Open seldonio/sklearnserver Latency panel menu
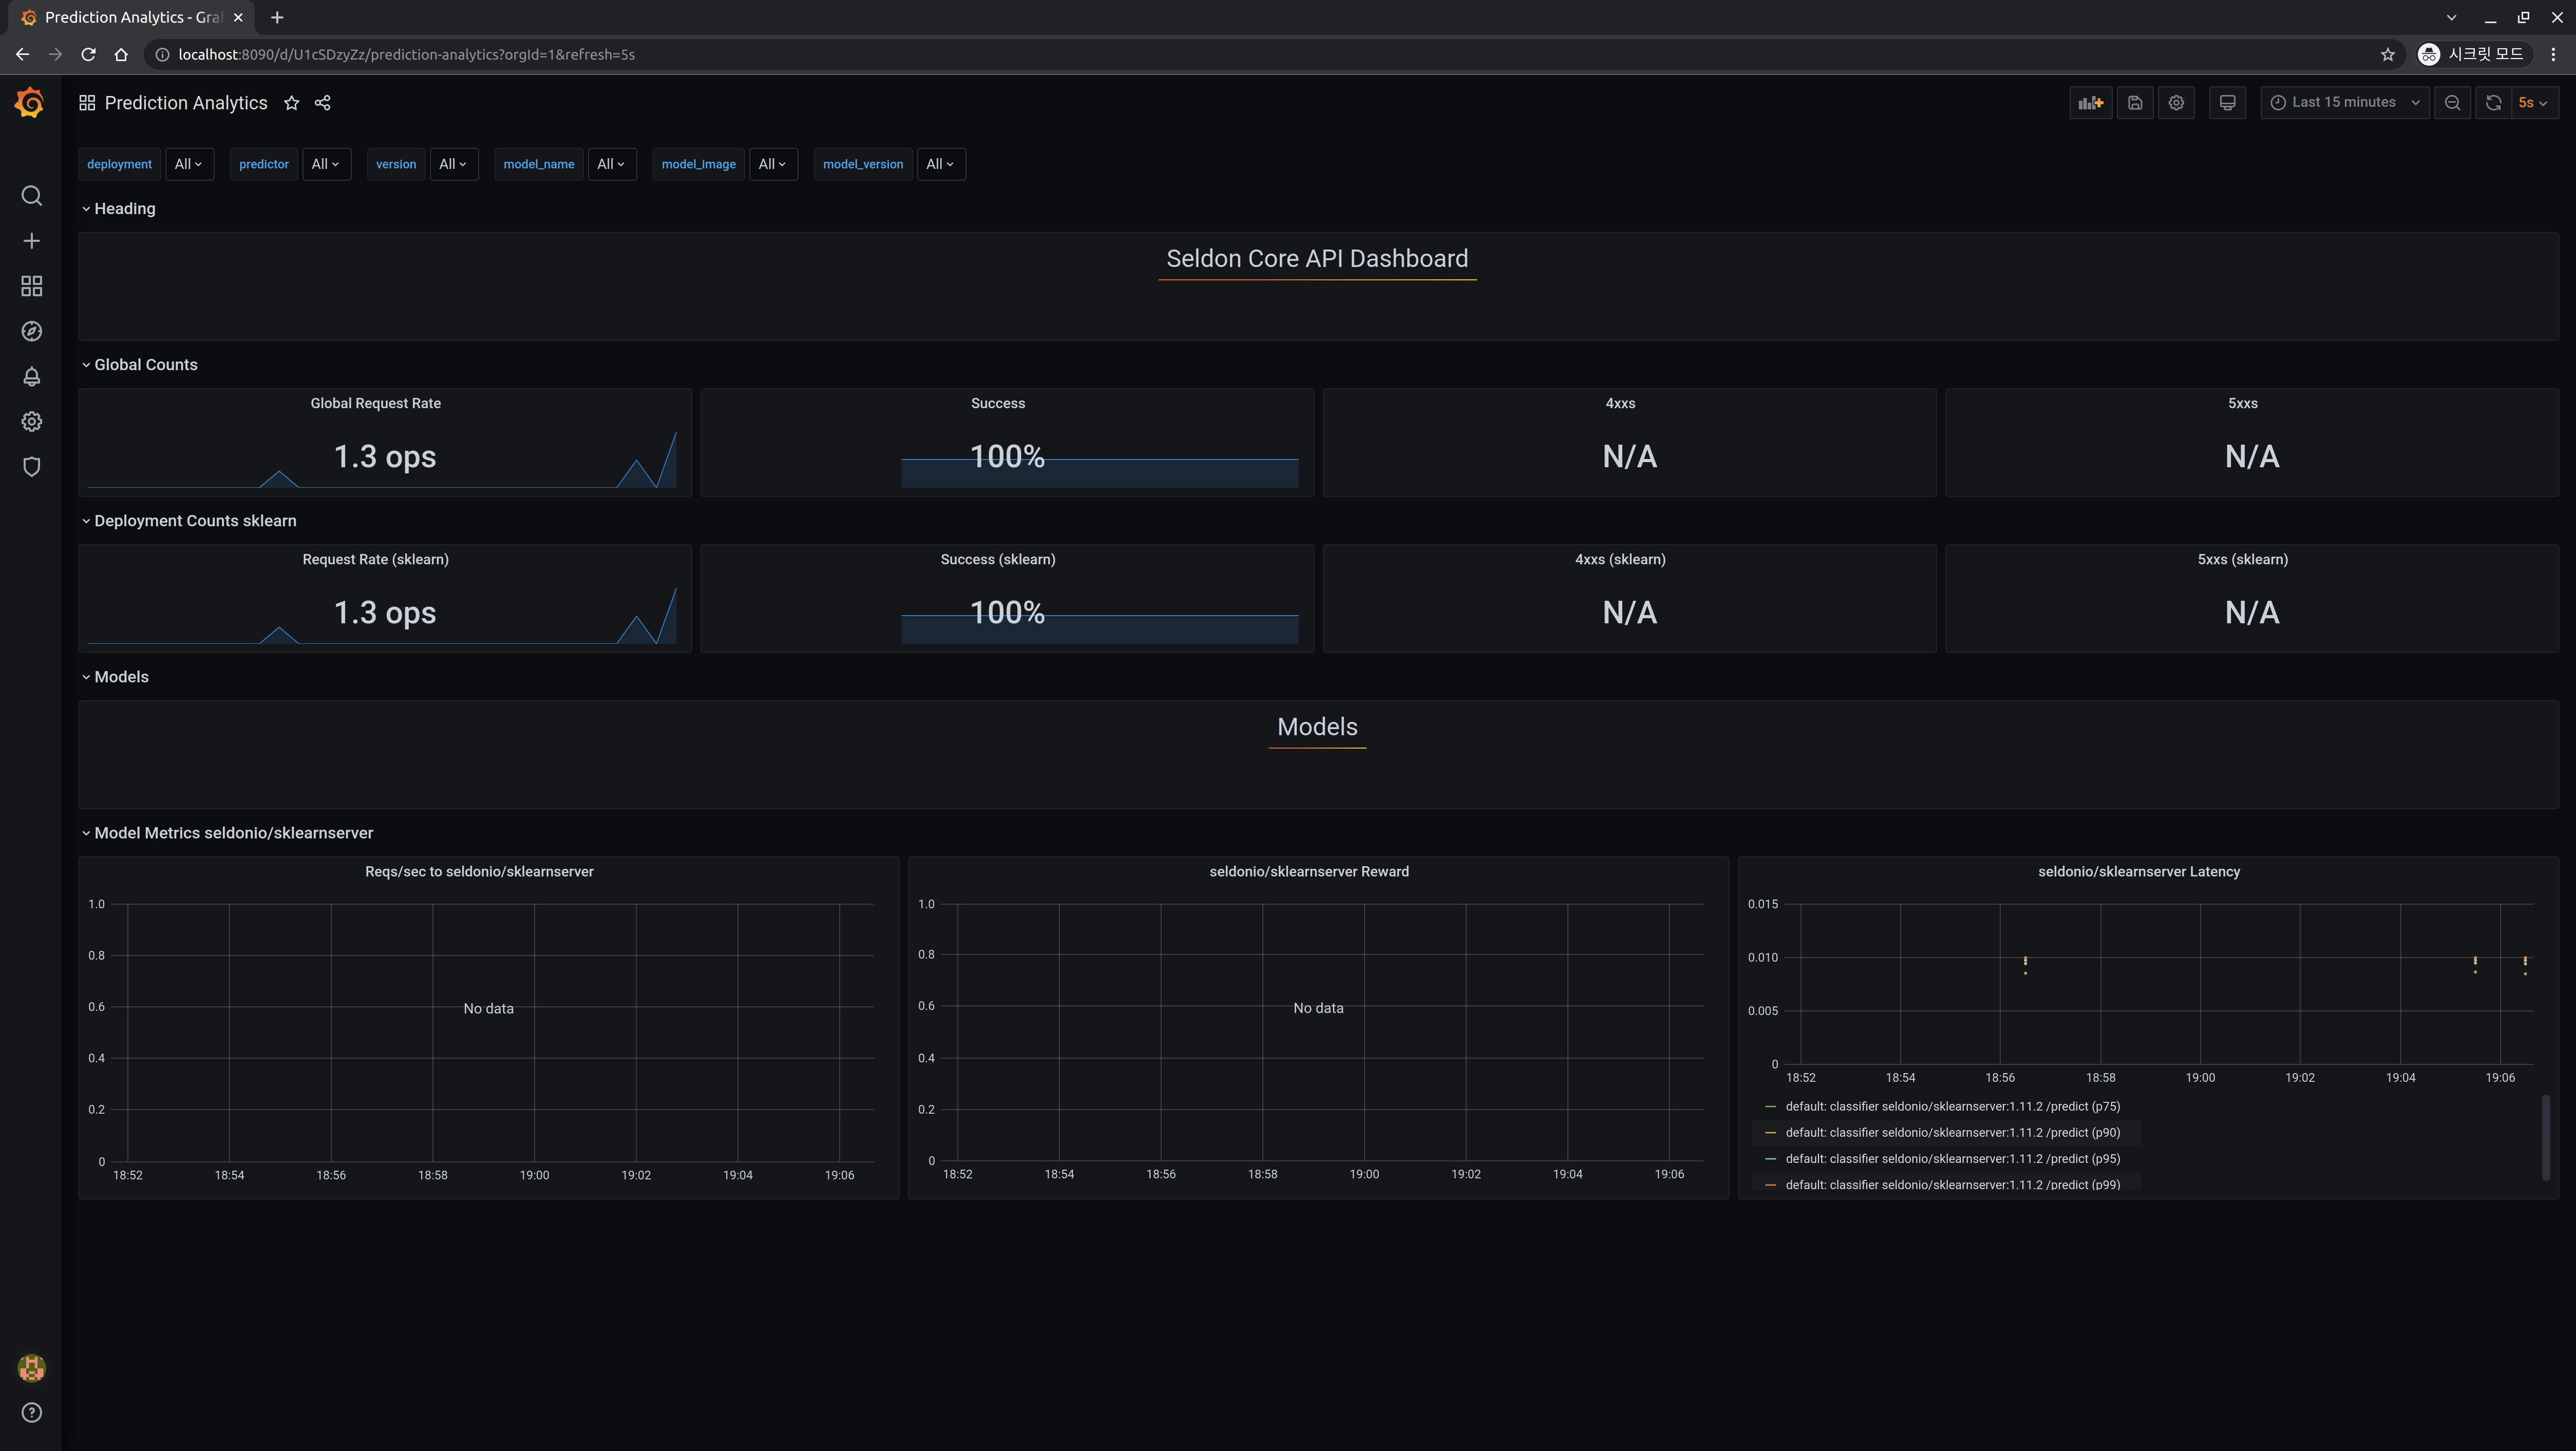Screen dimensions: 2576x1451 [x=2138, y=871]
